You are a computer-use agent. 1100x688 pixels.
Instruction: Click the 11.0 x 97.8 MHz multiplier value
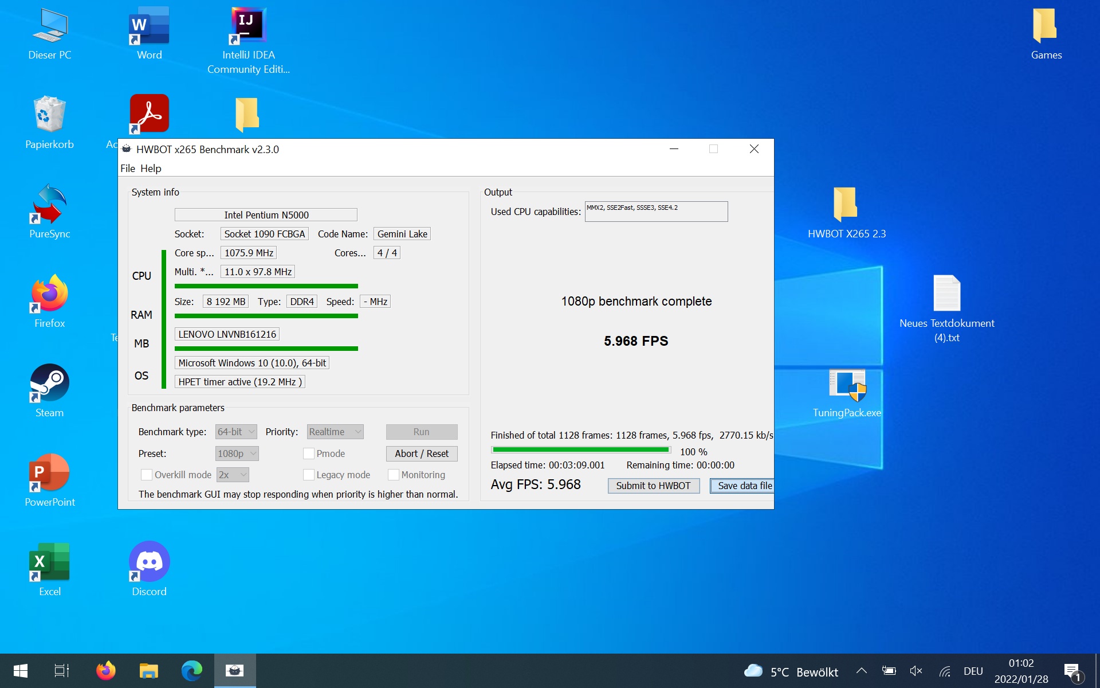click(x=258, y=272)
